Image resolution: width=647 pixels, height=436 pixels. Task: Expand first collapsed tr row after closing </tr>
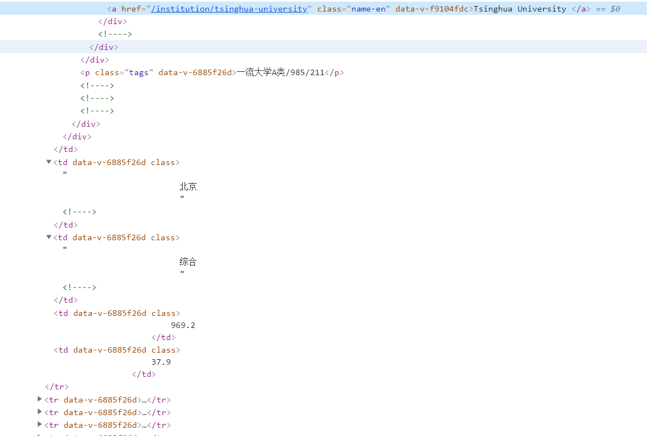[x=40, y=399]
